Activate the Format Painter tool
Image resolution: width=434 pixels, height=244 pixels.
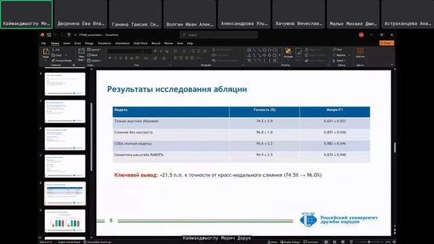tap(62, 60)
